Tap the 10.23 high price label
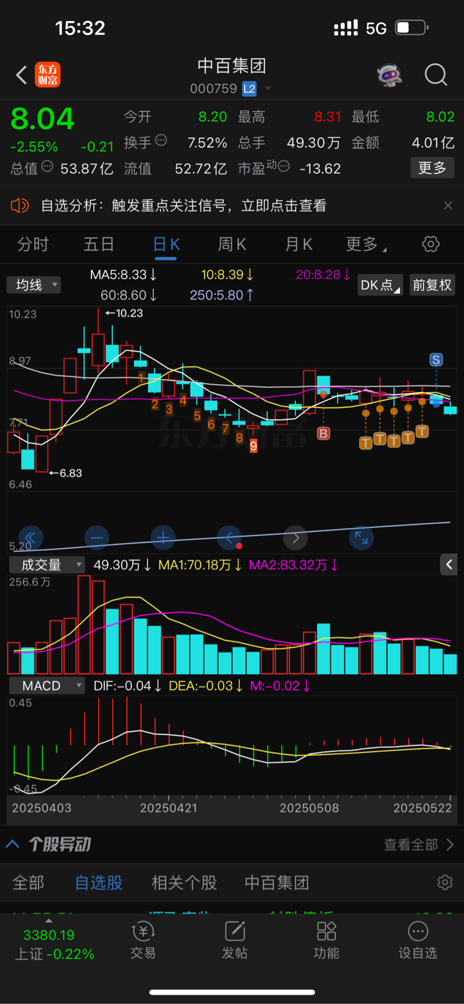464x1004 pixels. 124,313
